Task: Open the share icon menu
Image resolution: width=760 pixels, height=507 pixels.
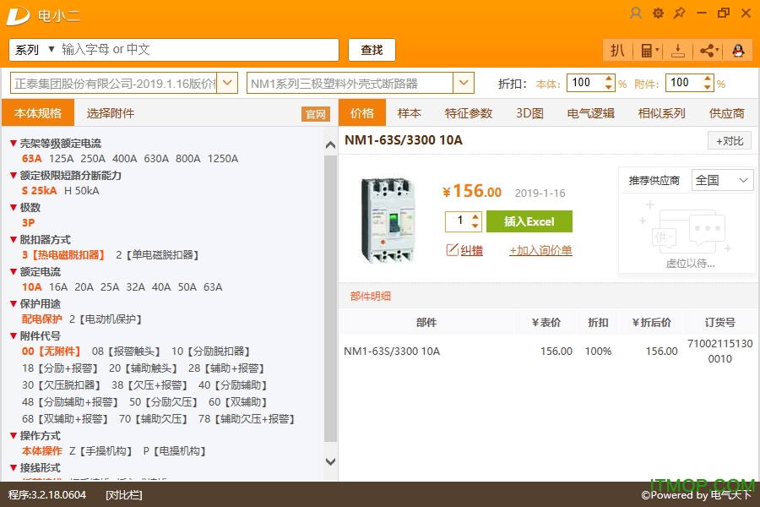Action: (x=708, y=50)
